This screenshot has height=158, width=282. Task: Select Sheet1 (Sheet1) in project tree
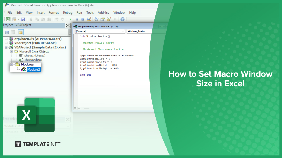coord(35,56)
